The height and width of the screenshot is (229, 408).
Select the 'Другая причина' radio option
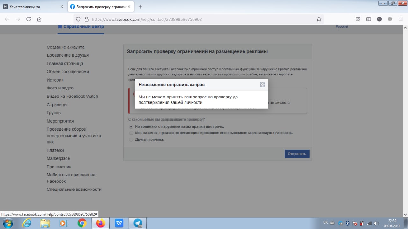[131, 140]
